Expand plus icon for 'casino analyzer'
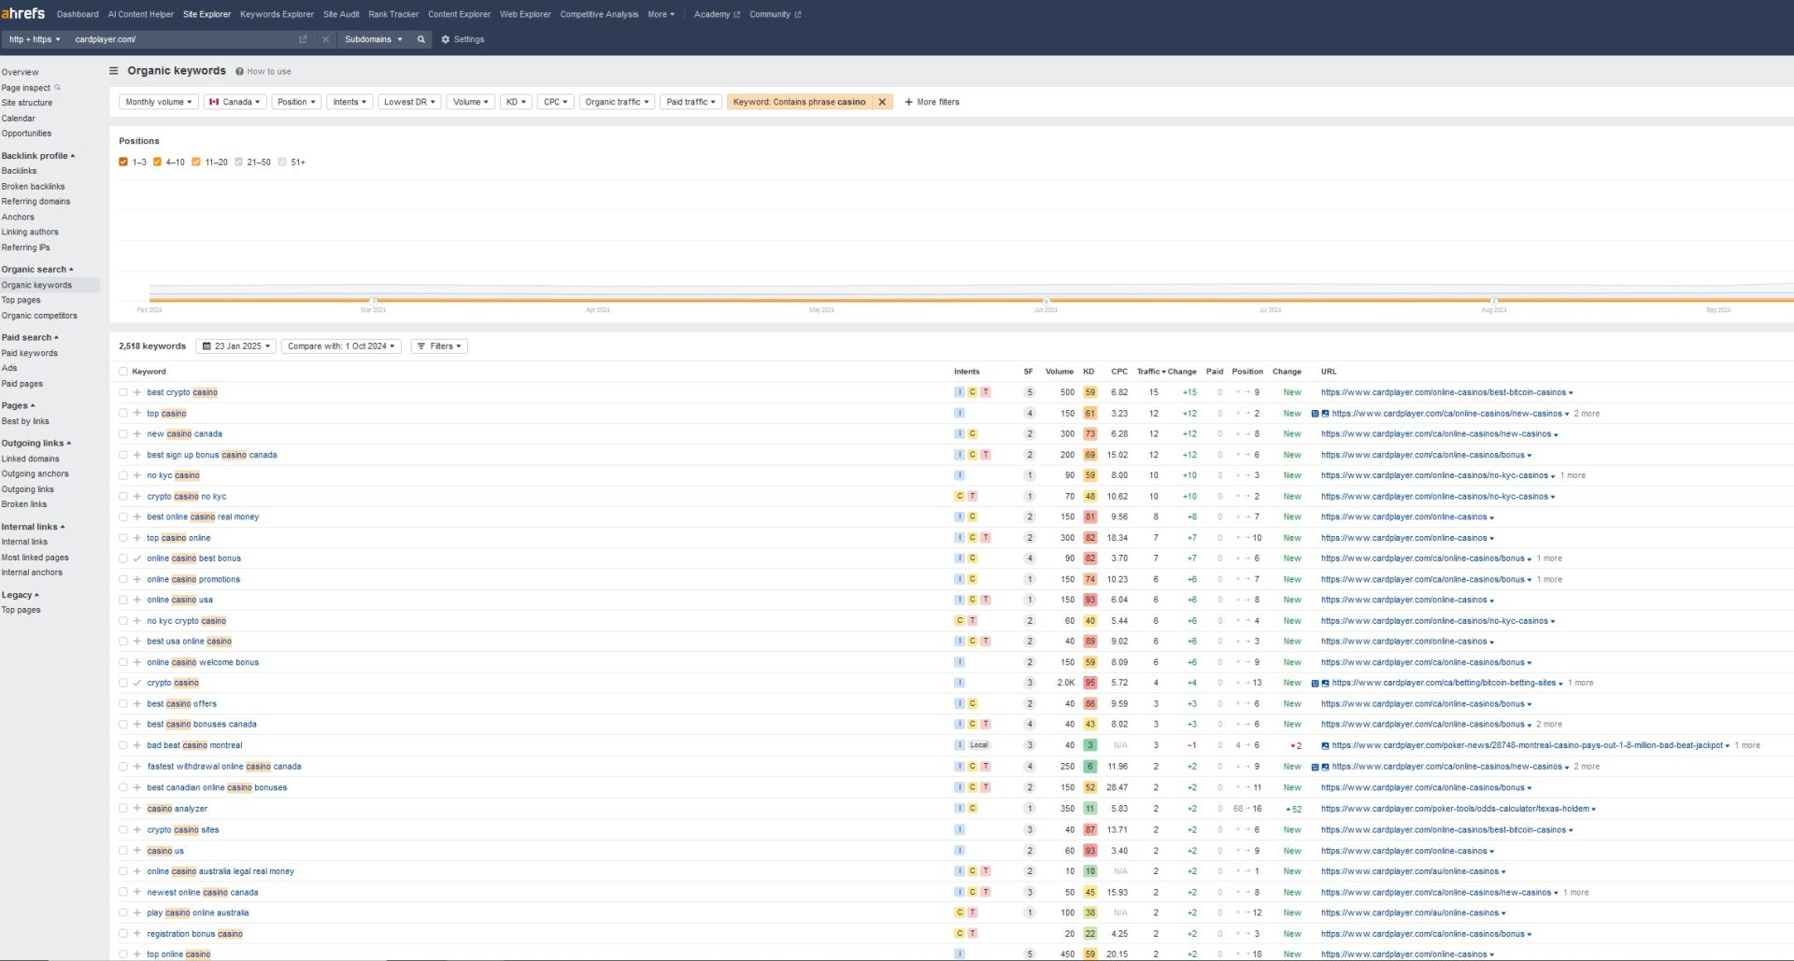Screen dimensions: 1794x961 click(137, 809)
